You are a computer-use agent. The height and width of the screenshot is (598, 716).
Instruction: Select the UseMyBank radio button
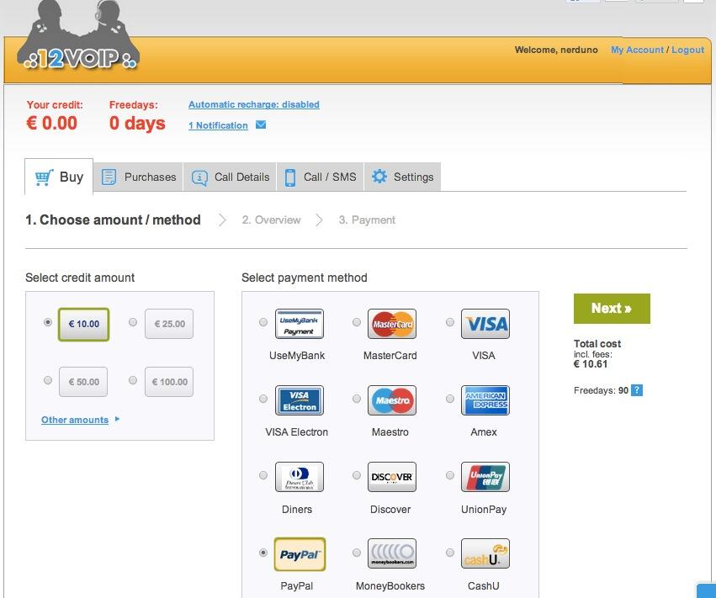point(263,322)
